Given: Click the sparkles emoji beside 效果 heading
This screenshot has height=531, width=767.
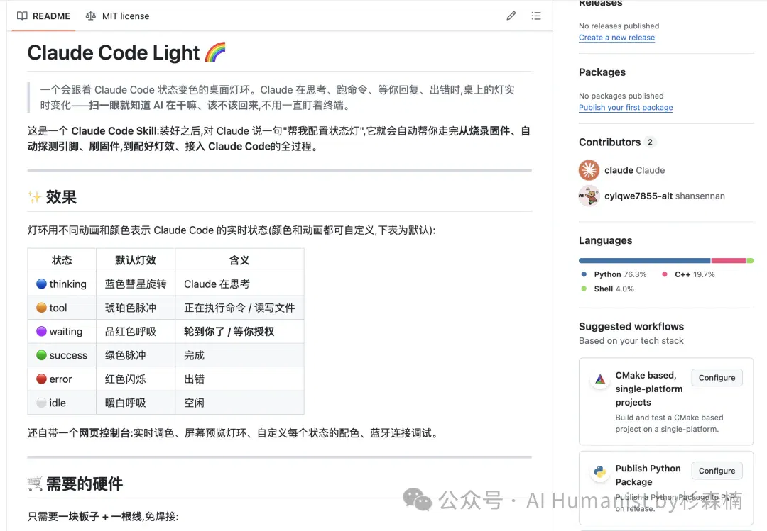Looking at the screenshot, I should click(x=35, y=197).
